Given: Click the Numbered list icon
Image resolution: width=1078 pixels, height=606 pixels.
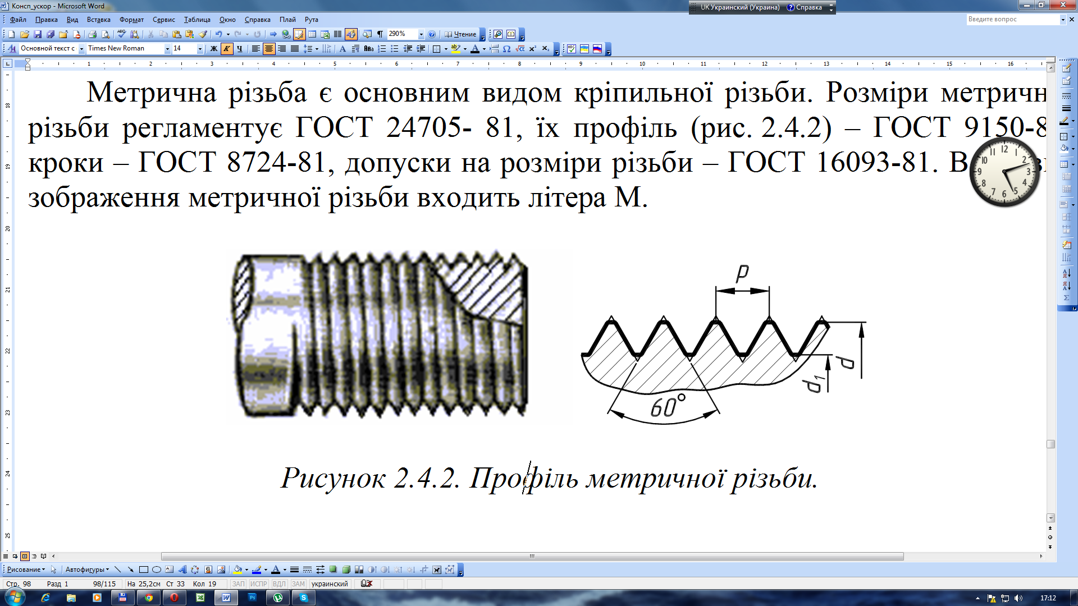Looking at the screenshot, I should point(382,49).
